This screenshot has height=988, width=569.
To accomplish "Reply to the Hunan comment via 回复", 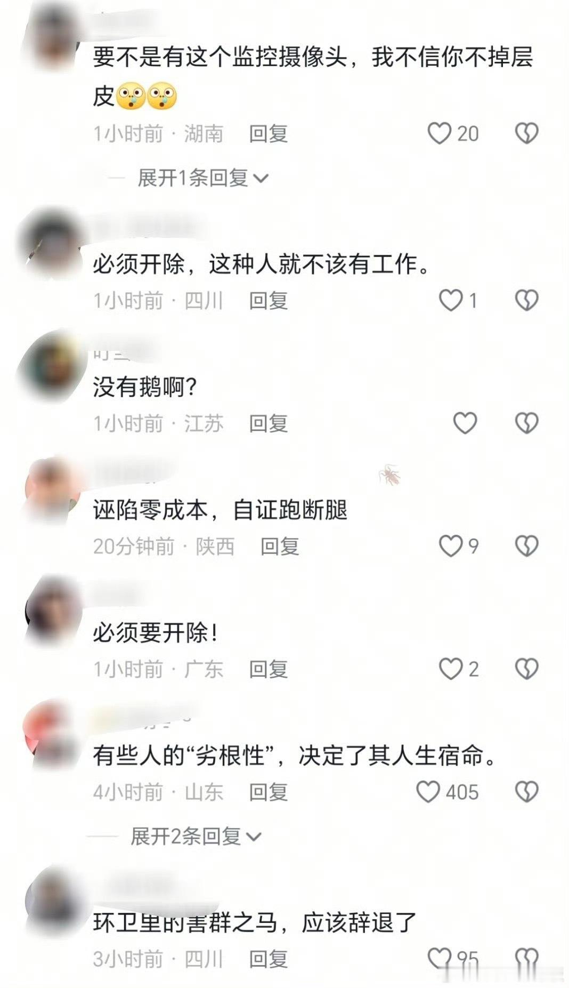I will tap(269, 134).
